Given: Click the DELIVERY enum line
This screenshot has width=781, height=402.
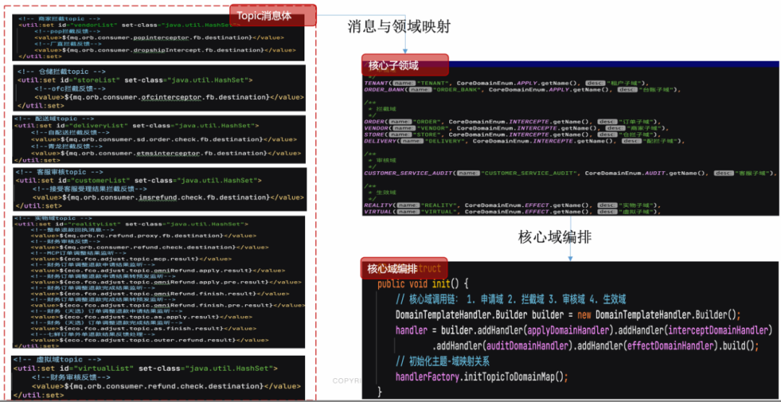Looking at the screenshot, I should coord(524,142).
